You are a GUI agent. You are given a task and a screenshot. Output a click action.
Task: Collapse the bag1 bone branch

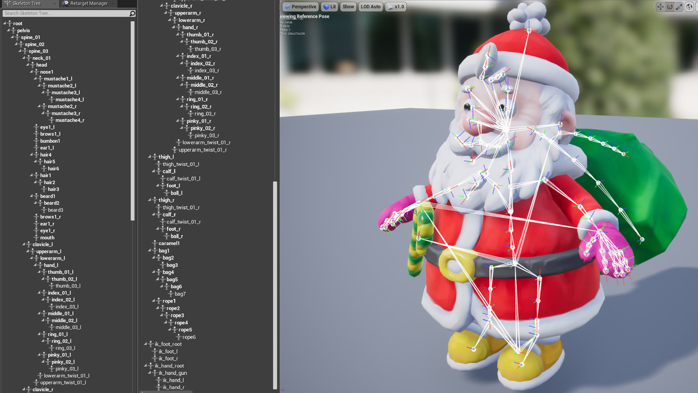pyautogui.click(x=151, y=251)
